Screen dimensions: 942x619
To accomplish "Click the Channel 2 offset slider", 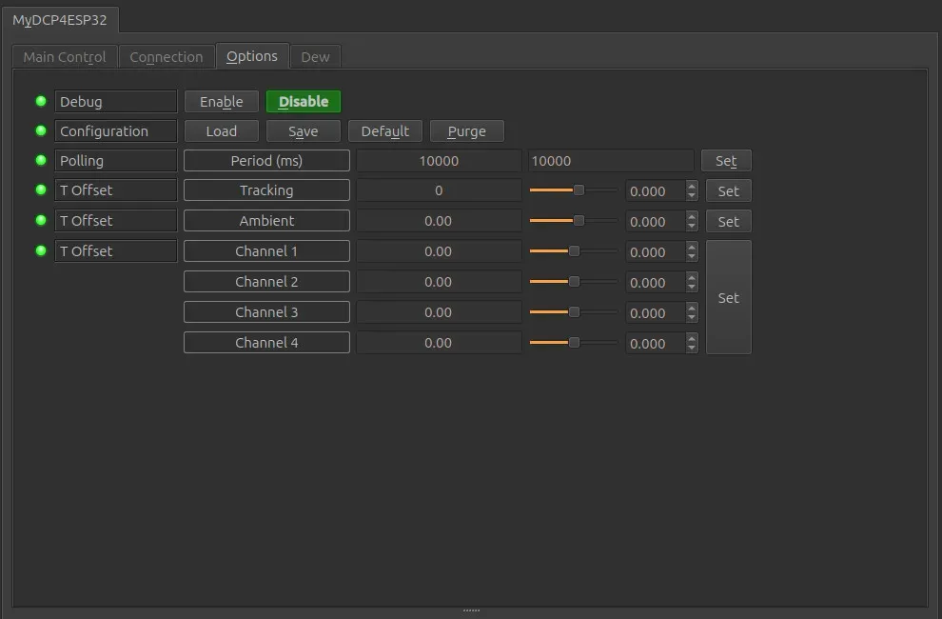I will click(574, 282).
